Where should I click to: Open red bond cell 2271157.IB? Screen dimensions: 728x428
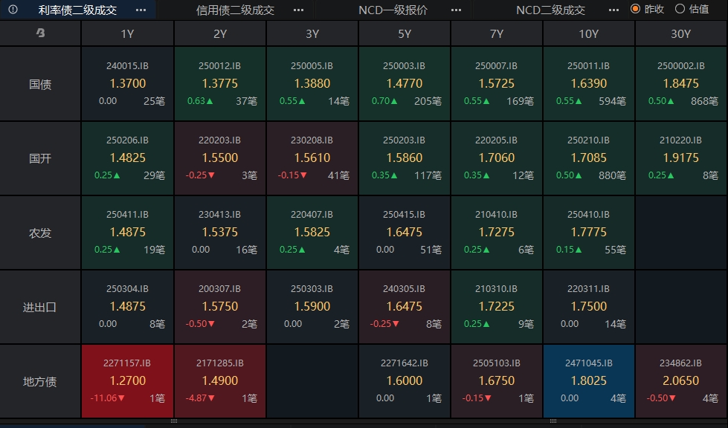pos(127,381)
